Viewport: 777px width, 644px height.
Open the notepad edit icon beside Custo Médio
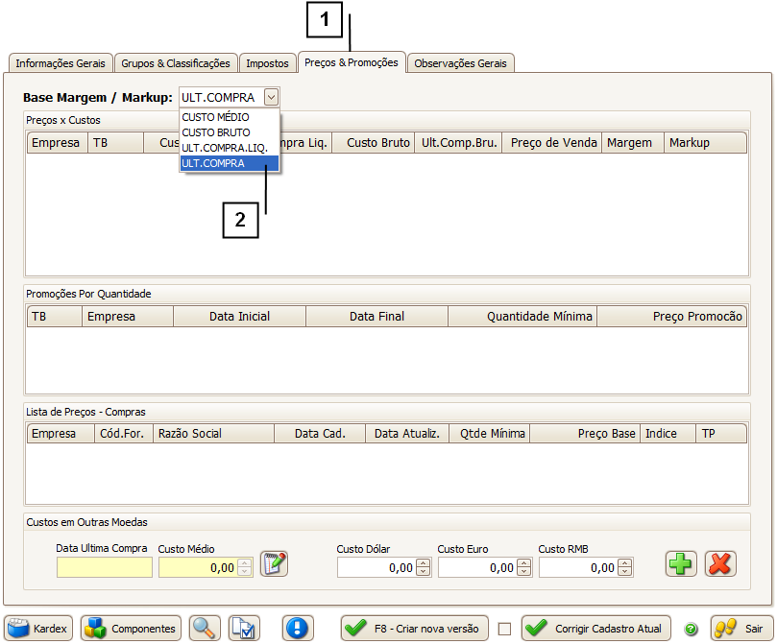tap(275, 564)
